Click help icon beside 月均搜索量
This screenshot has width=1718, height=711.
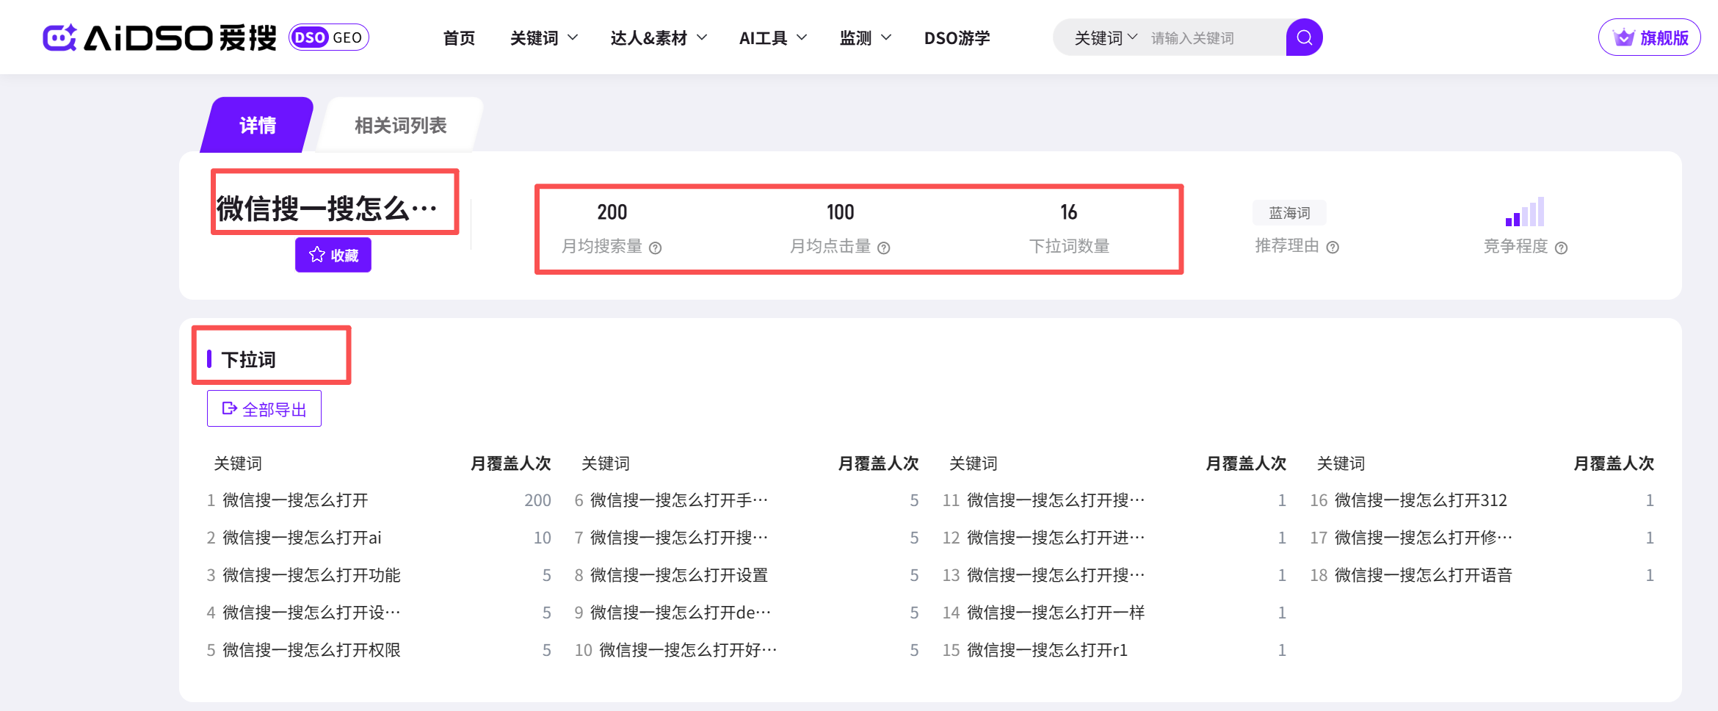[656, 248]
